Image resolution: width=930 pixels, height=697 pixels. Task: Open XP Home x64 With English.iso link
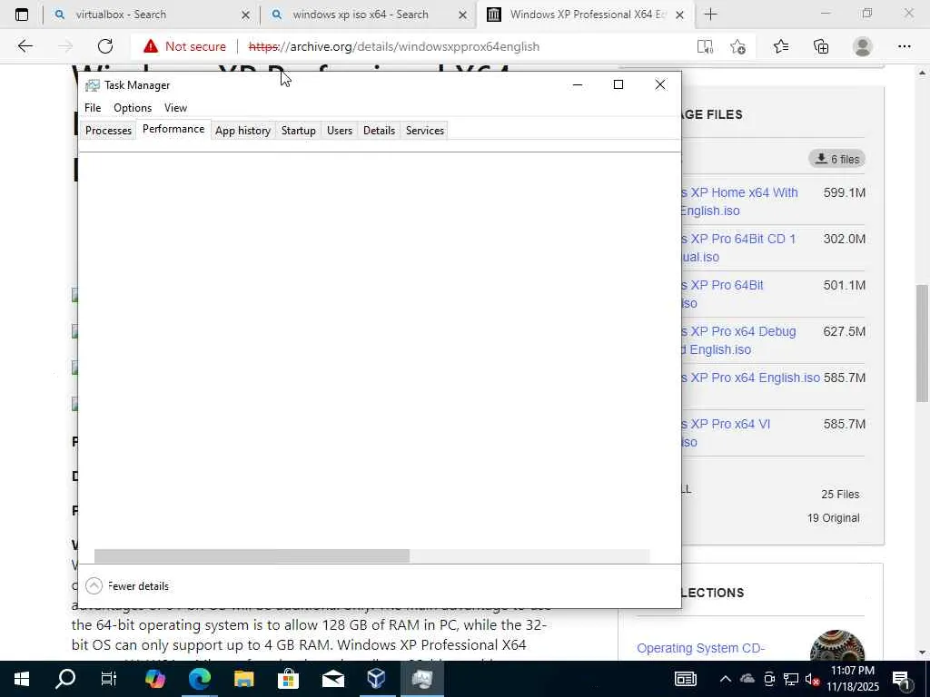(738, 201)
